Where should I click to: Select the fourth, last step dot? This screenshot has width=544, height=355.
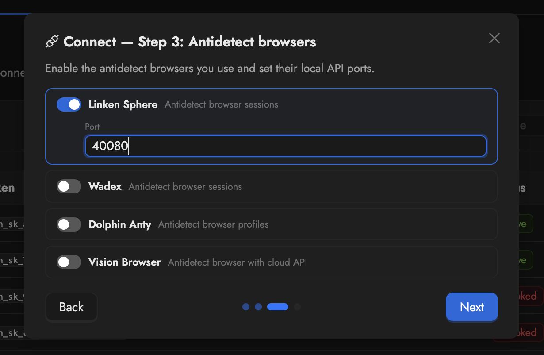click(297, 307)
